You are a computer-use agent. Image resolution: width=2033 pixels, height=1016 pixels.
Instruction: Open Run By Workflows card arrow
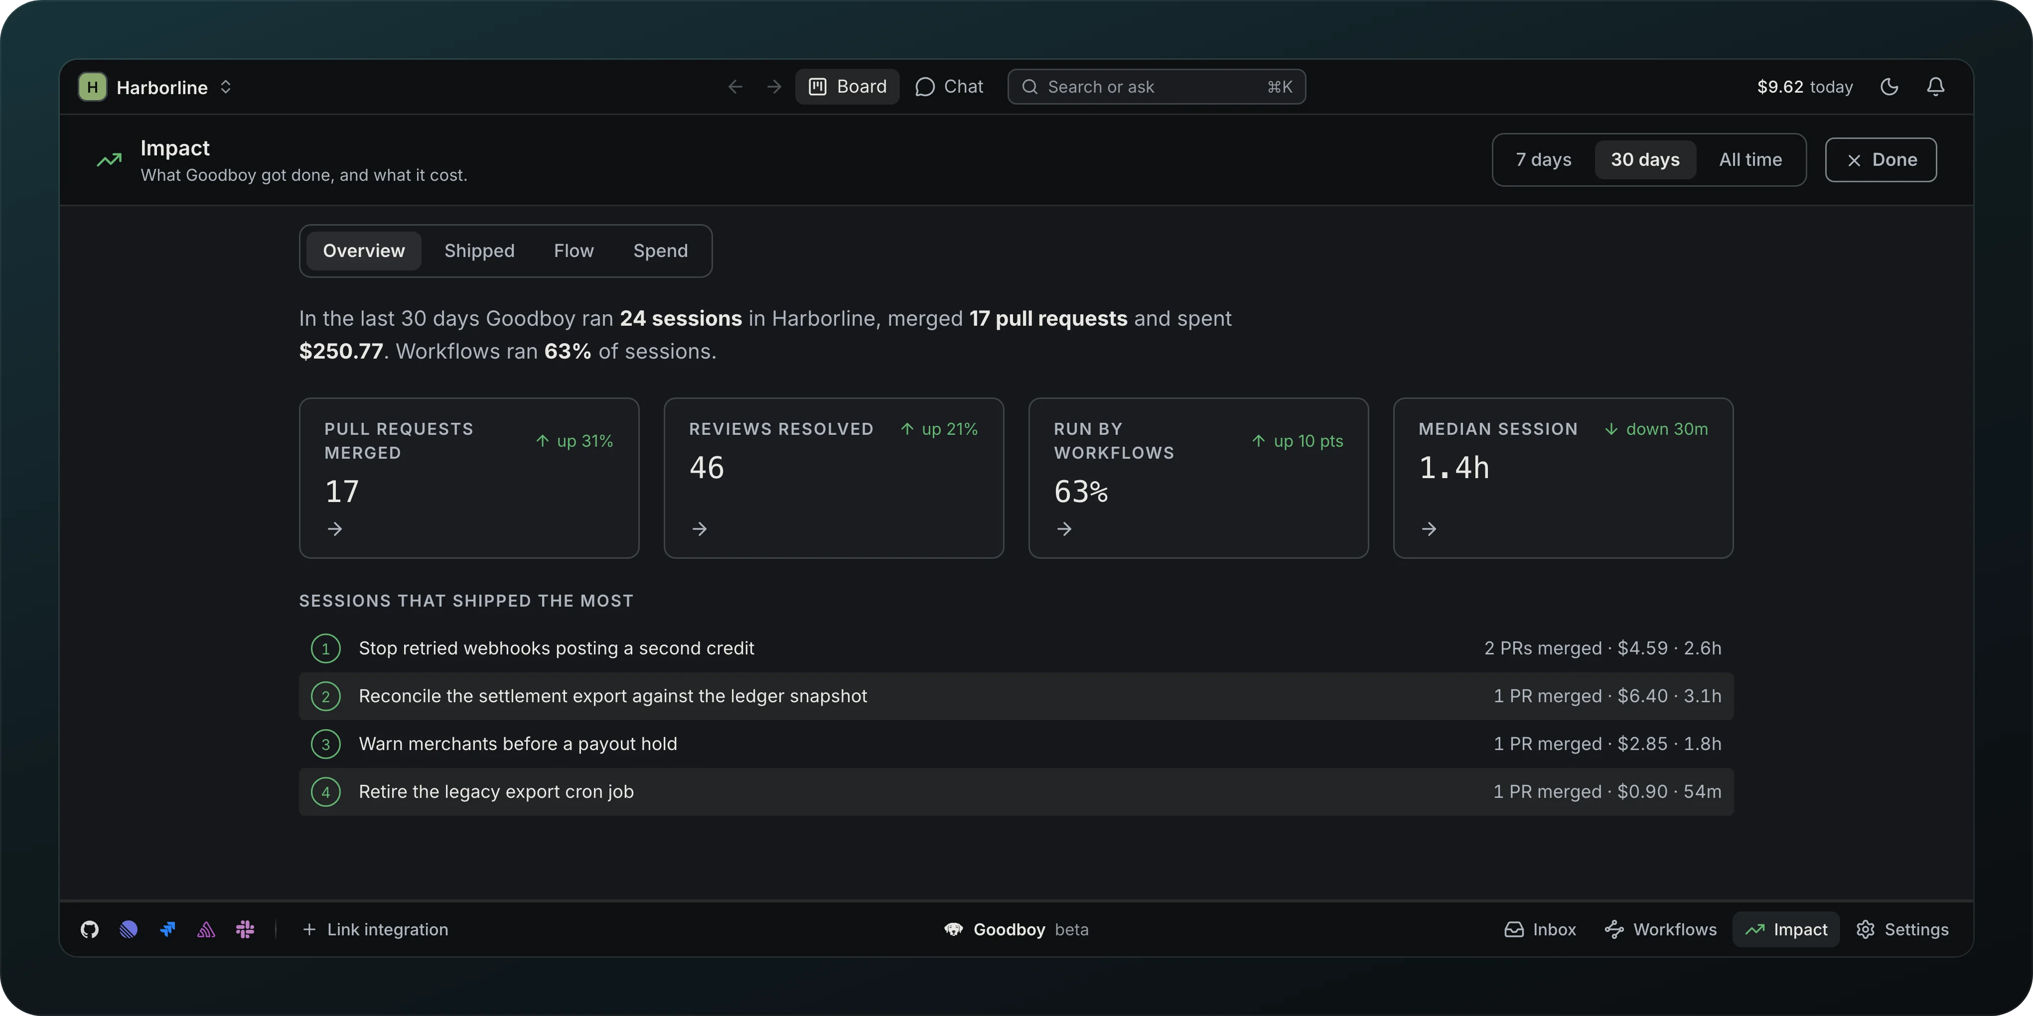pyautogui.click(x=1064, y=528)
